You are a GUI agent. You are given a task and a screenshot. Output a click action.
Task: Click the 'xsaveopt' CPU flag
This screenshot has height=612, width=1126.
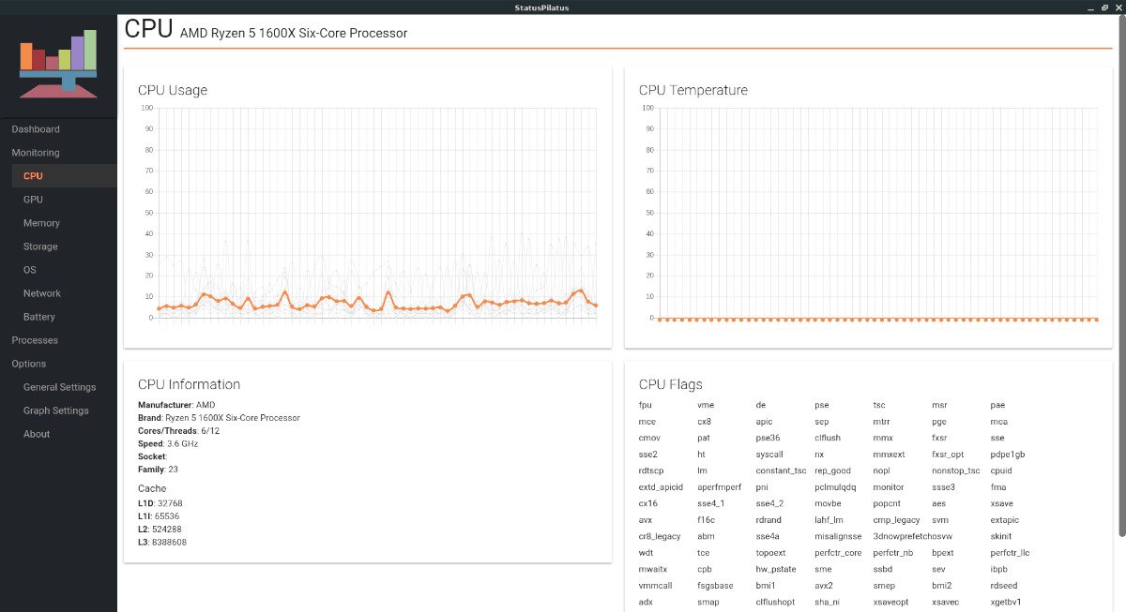[x=891, y=602]
